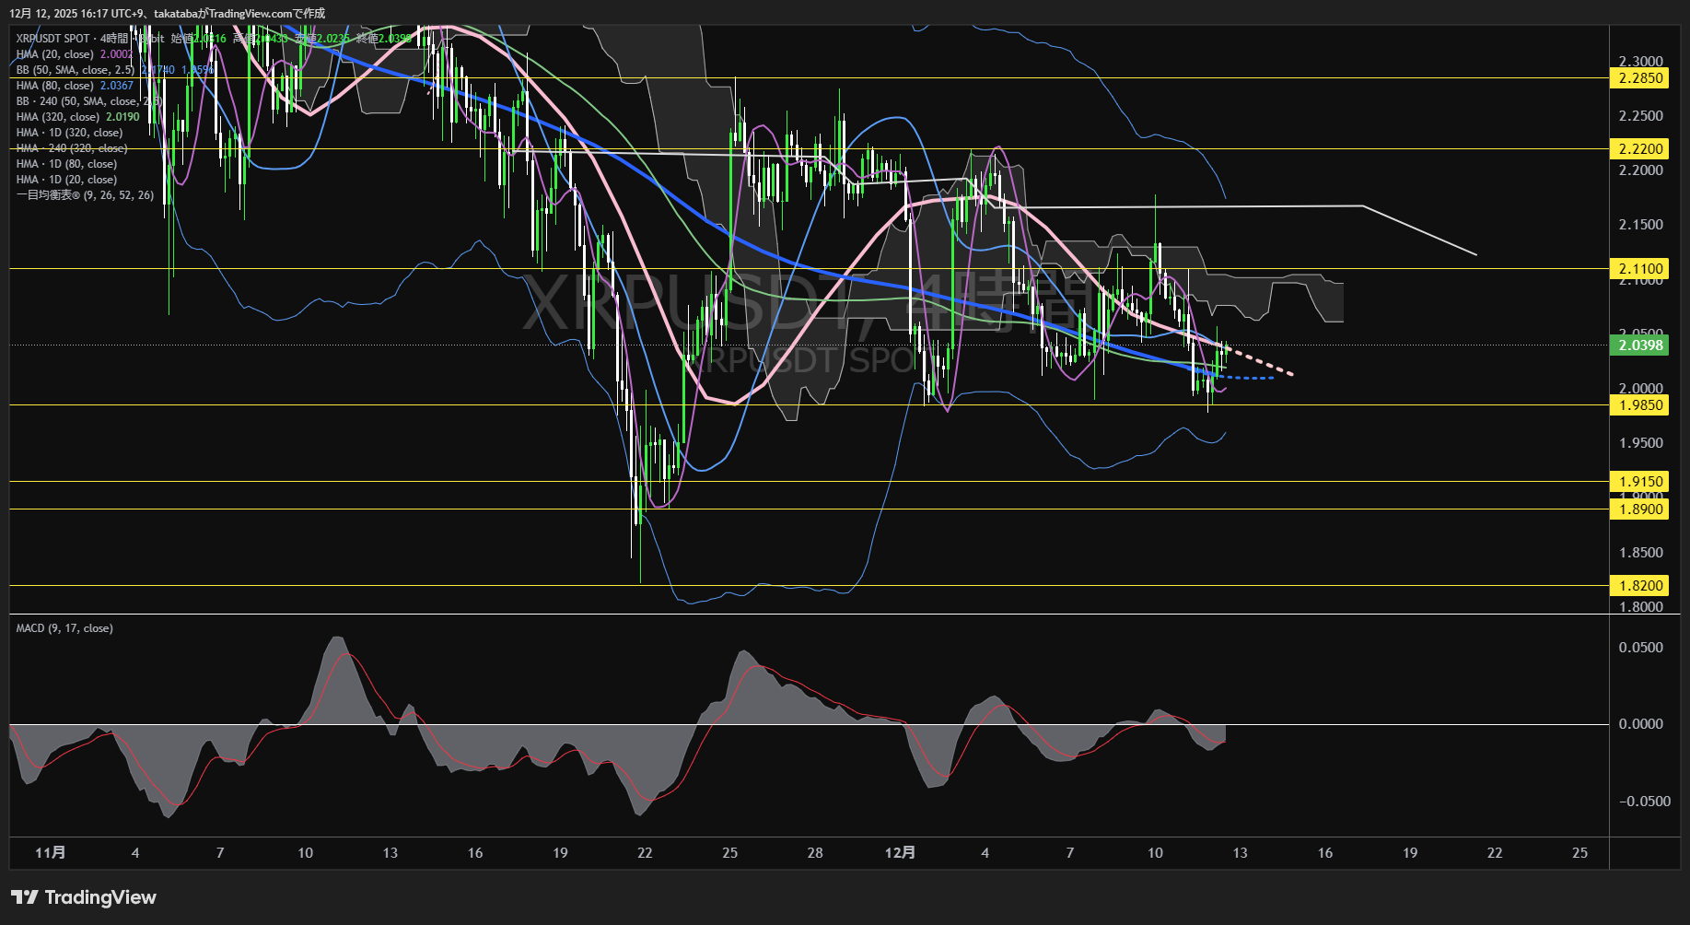Select the HMA (80, close) indicator legend
The width and height of the screenshot is (1690, 925).
point(54,86)
